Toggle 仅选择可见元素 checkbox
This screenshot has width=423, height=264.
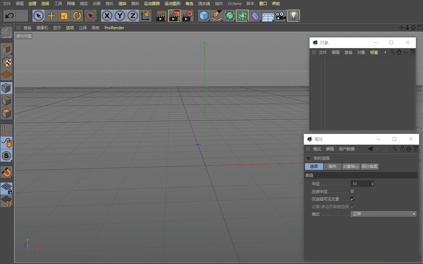pyautogui.click(x=352, y=199)
